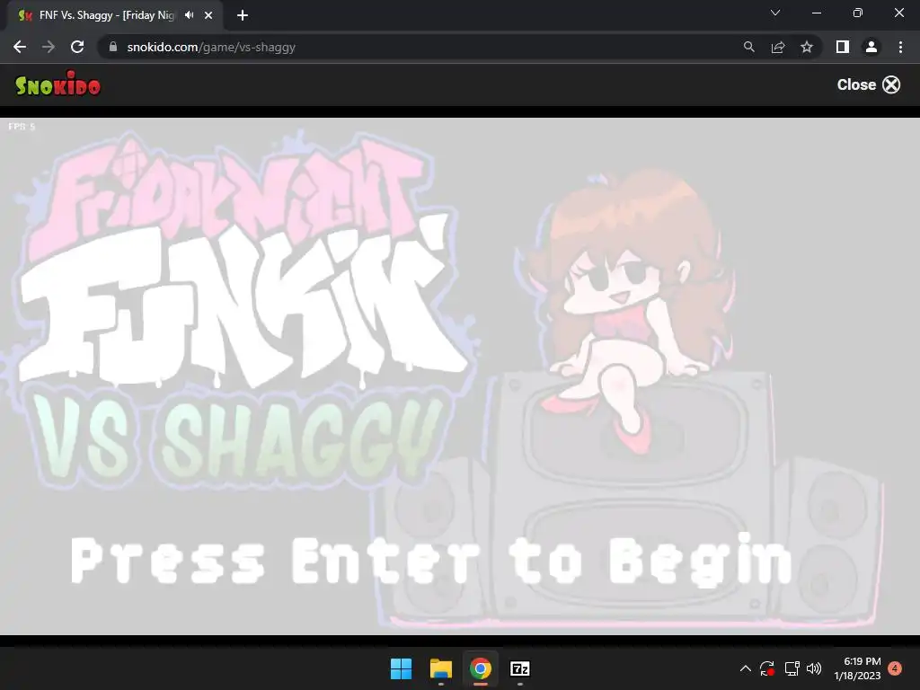The width and height of the screenshot is (920, 690).
Task: Open the network tray icon
Action: click(x=792, y=668)
